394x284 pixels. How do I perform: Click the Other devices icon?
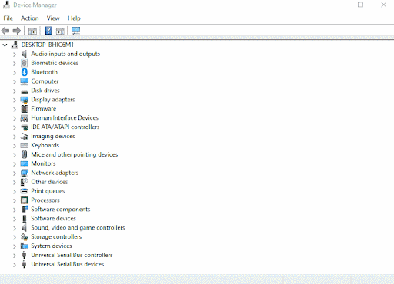25,182
